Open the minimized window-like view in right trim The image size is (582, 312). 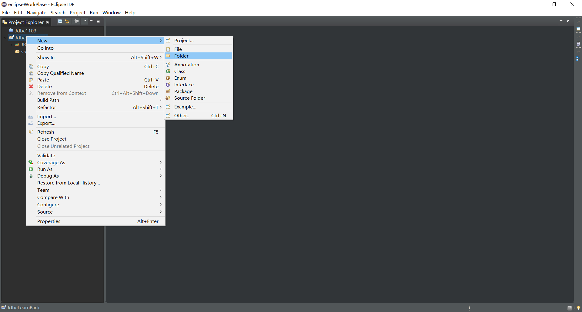578,29
